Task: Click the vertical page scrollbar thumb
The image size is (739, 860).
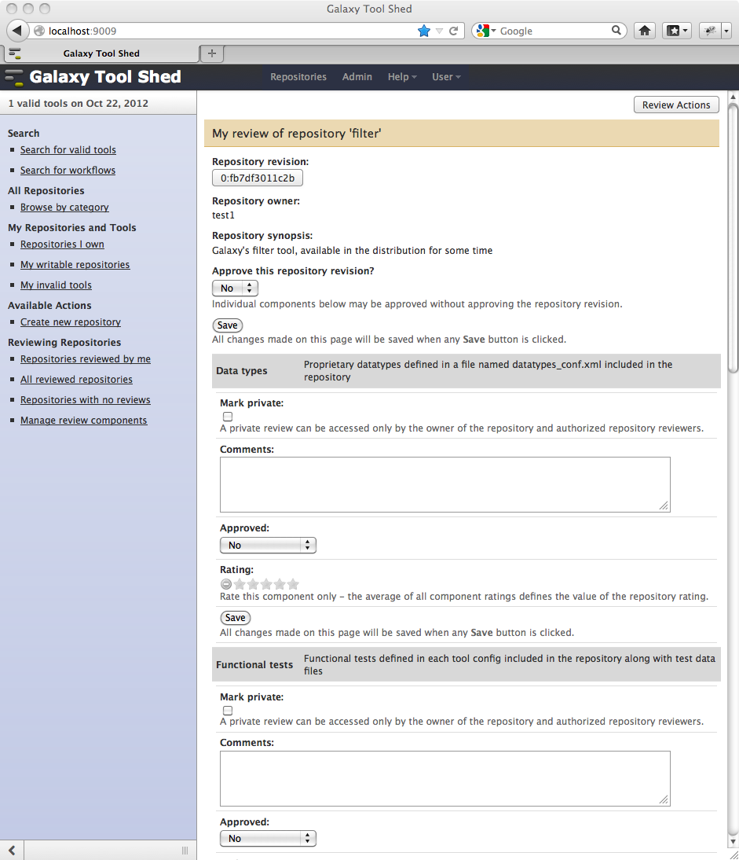Action: click(x=733, y=239)
